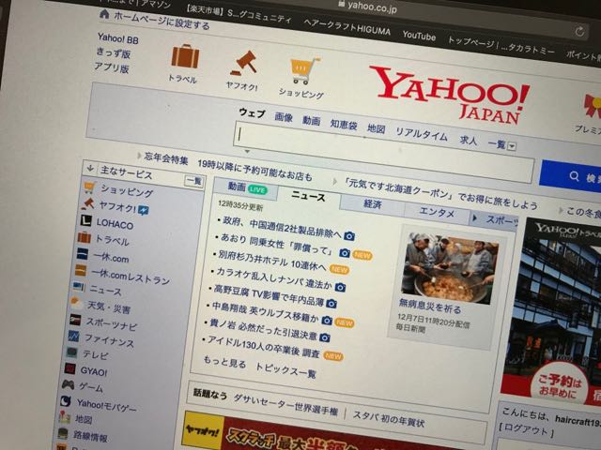Viewport: 601px width, 450px height.
Task: Open headline 中島翔哉 英ウルブス移籍か
Action: click(x=265, y=311)
